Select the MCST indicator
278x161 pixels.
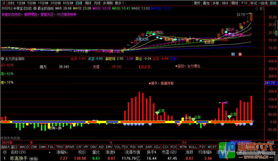pyautogui.click(x=212, y=147)
